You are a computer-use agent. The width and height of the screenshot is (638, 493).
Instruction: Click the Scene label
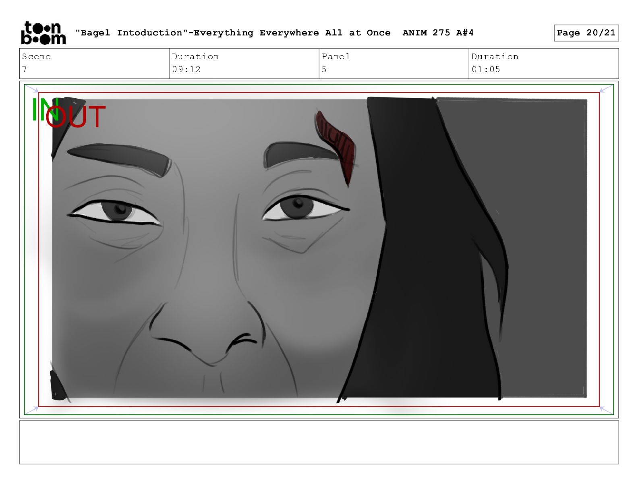[37, 56]
